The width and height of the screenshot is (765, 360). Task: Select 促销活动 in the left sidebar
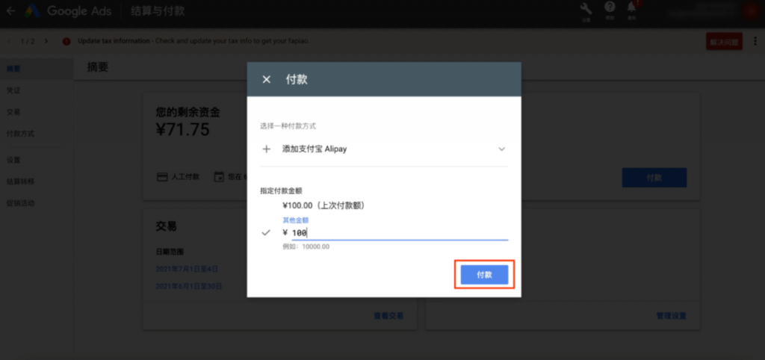point(20,203)
